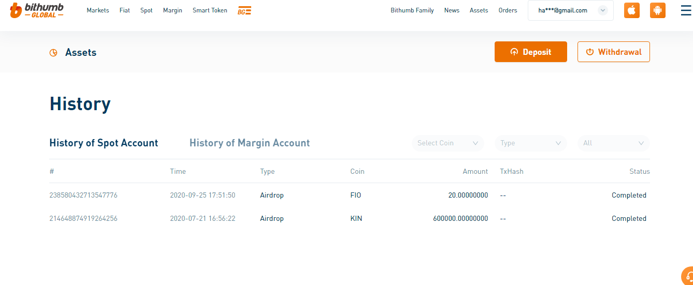Click the Bithumb Global logo
The image size is (693, 285).
coord(37,10)
